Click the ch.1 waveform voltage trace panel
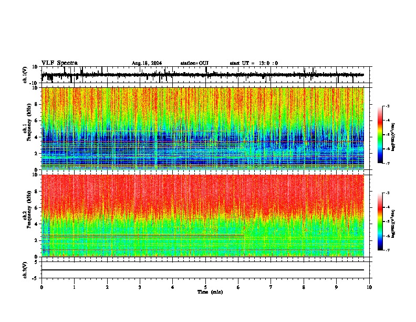The width and height of the screenshot is (416, 322). pyautogui.click(x=205, y=75)
